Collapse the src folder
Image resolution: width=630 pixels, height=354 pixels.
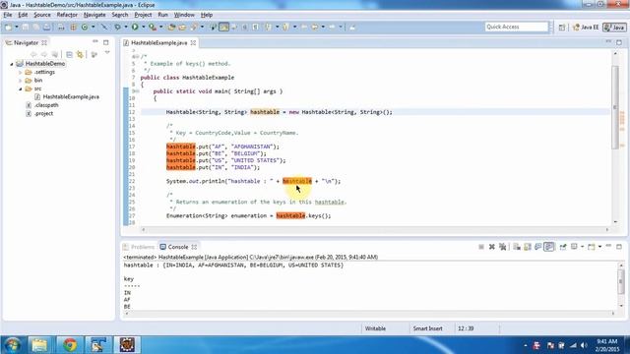[x=20, y=88]
